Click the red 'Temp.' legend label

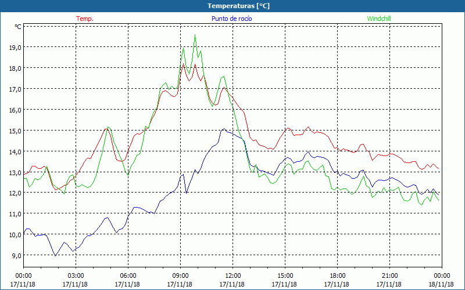pyautogui.click(x=85, y=19)
